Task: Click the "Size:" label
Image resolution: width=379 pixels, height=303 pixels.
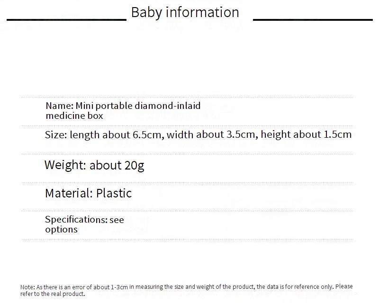Action: click(x=56, y=135)
